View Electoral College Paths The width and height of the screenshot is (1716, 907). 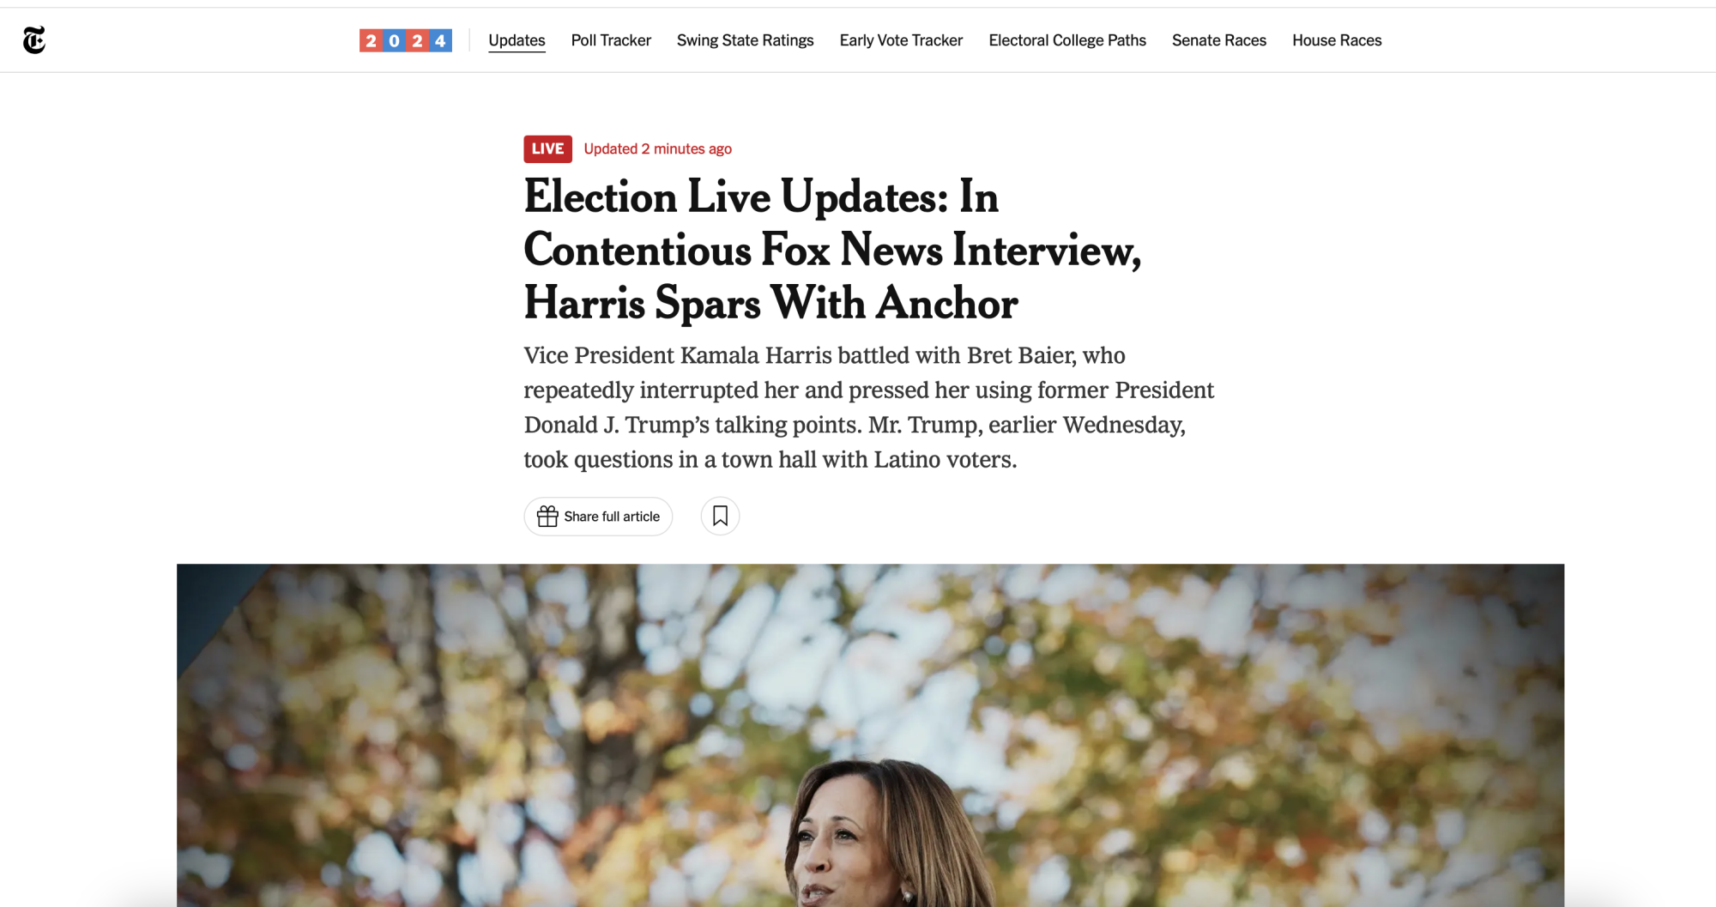pyautogui.click(x=1067, y=40)
